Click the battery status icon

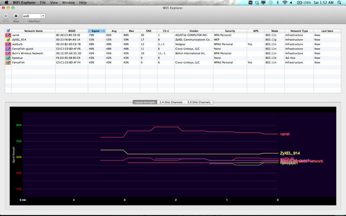coord(304,3)
